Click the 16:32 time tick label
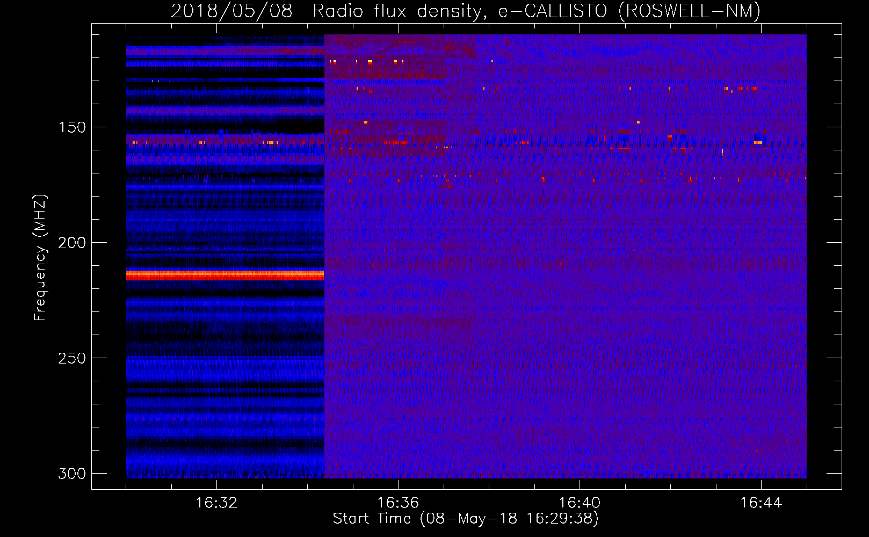The height and width of the screenshot is (537, 869). click(216, 503)
